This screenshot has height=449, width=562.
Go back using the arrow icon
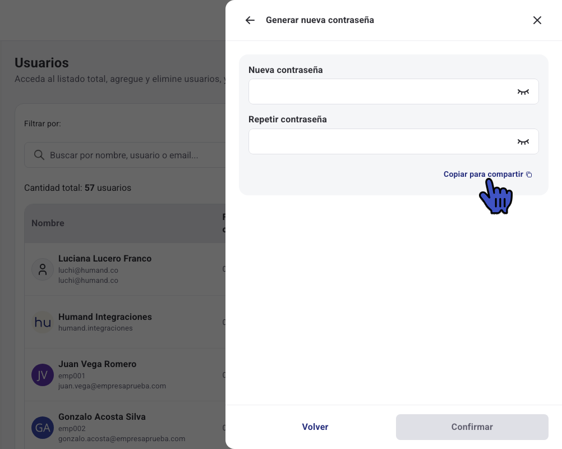pyautogui.click(x=250, y=20)
